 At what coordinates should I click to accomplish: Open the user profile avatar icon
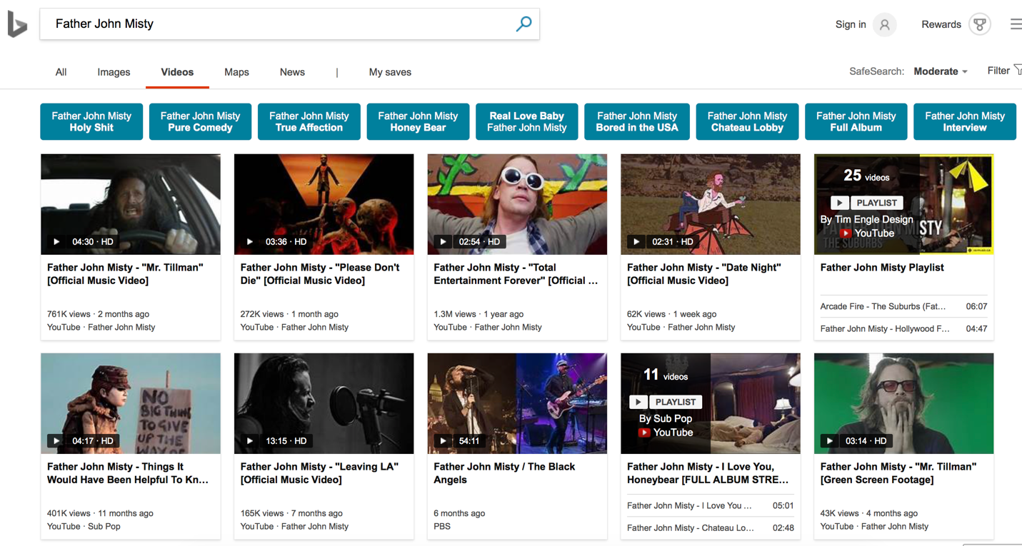click(884, 24)
